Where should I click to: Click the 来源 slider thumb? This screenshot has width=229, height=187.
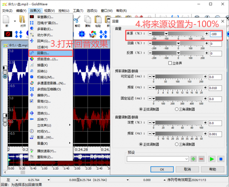[x=166, y=34]
